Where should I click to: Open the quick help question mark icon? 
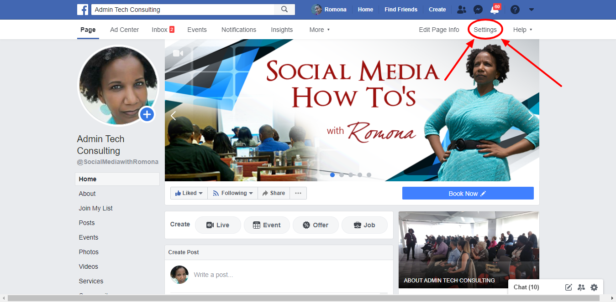(x=515, y=10)
